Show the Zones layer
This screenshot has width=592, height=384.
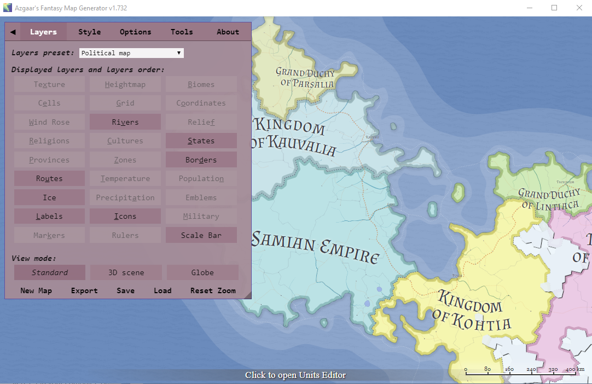pos(125,160)
